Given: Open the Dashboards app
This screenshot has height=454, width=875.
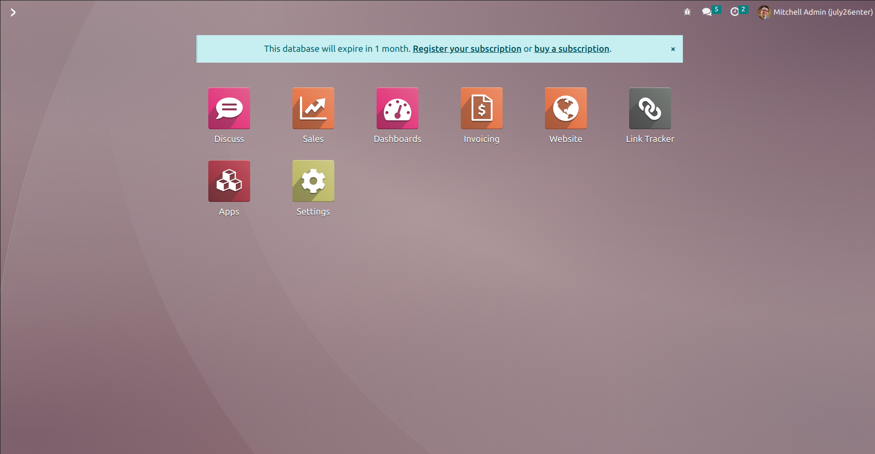Looking at the screenshot, I should pos(398,108).
